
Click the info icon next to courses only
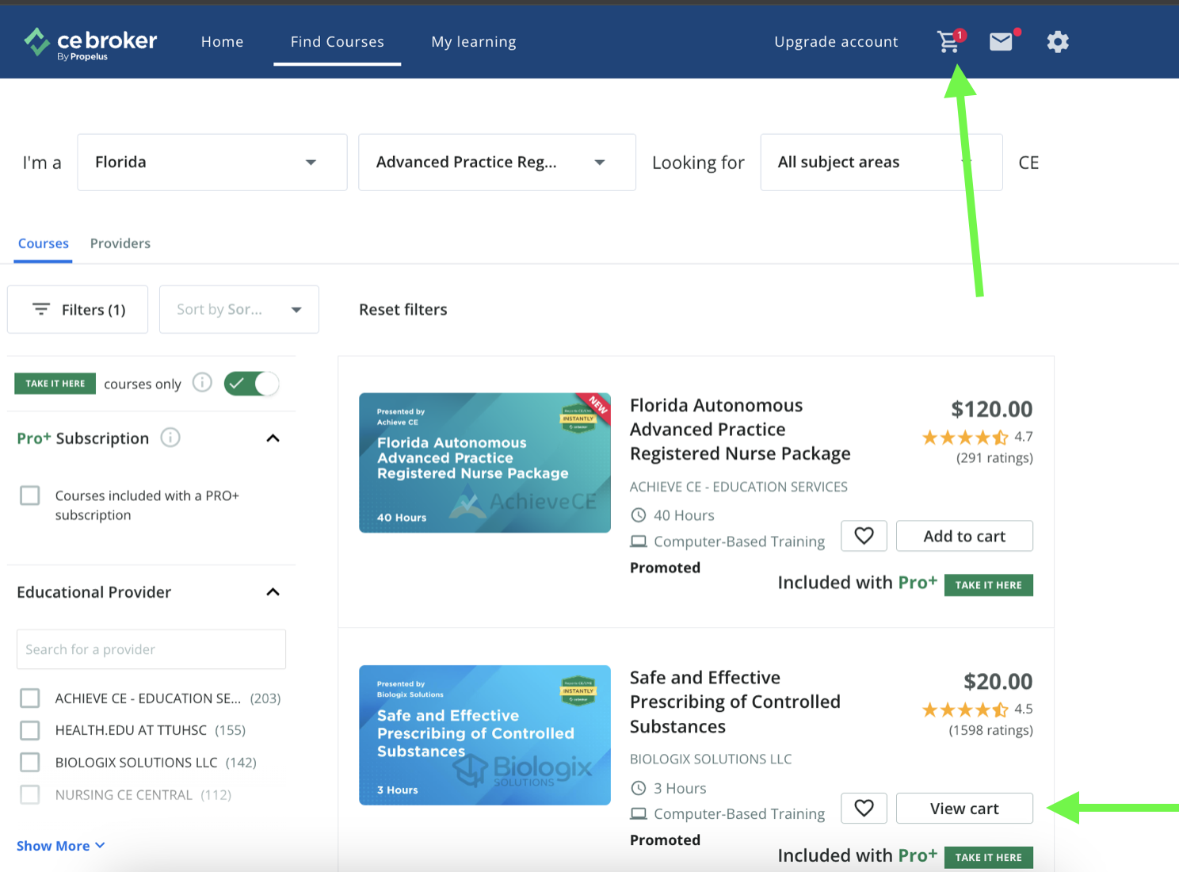click(x=202, y=383)
